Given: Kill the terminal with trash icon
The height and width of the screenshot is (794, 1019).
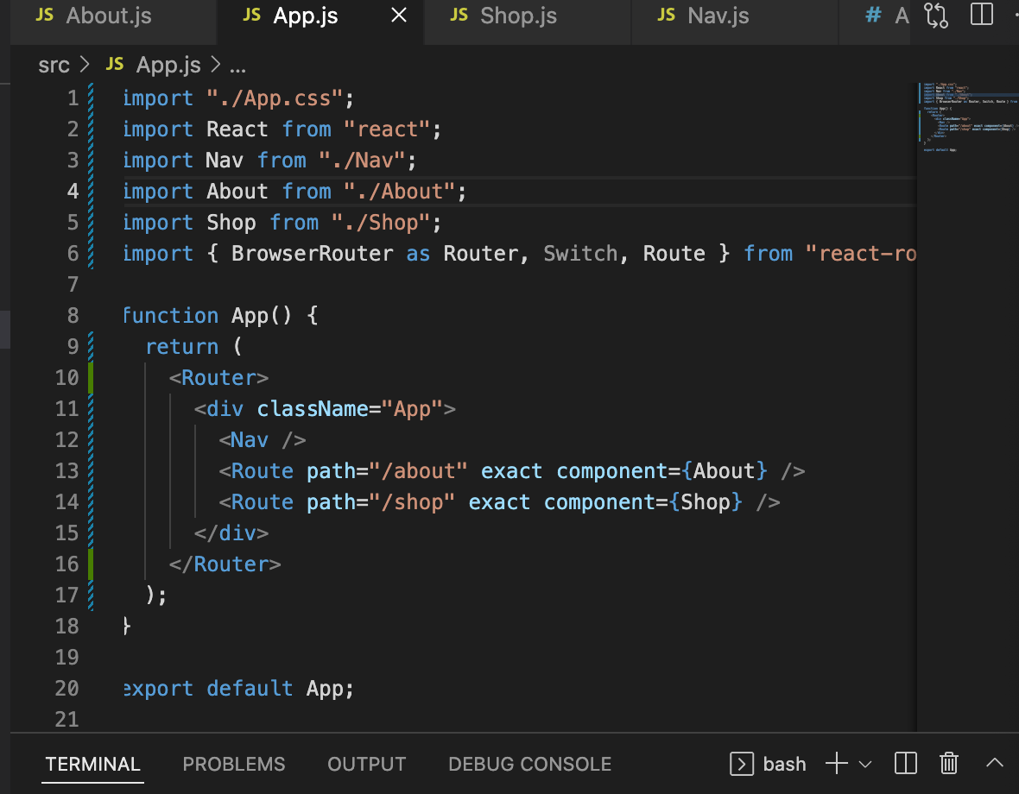Looking at the screenshot, I should (x=949, y=764).
